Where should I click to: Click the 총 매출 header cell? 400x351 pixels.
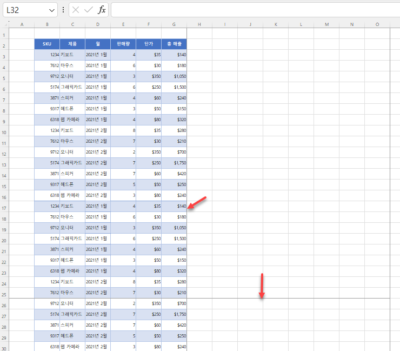[x=174, y=44]
